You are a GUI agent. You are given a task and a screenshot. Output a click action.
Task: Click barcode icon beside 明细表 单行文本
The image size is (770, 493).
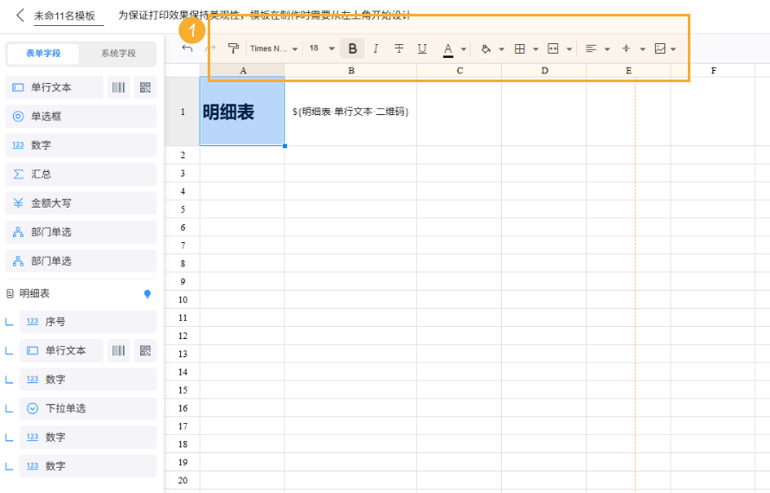point(119,350)
